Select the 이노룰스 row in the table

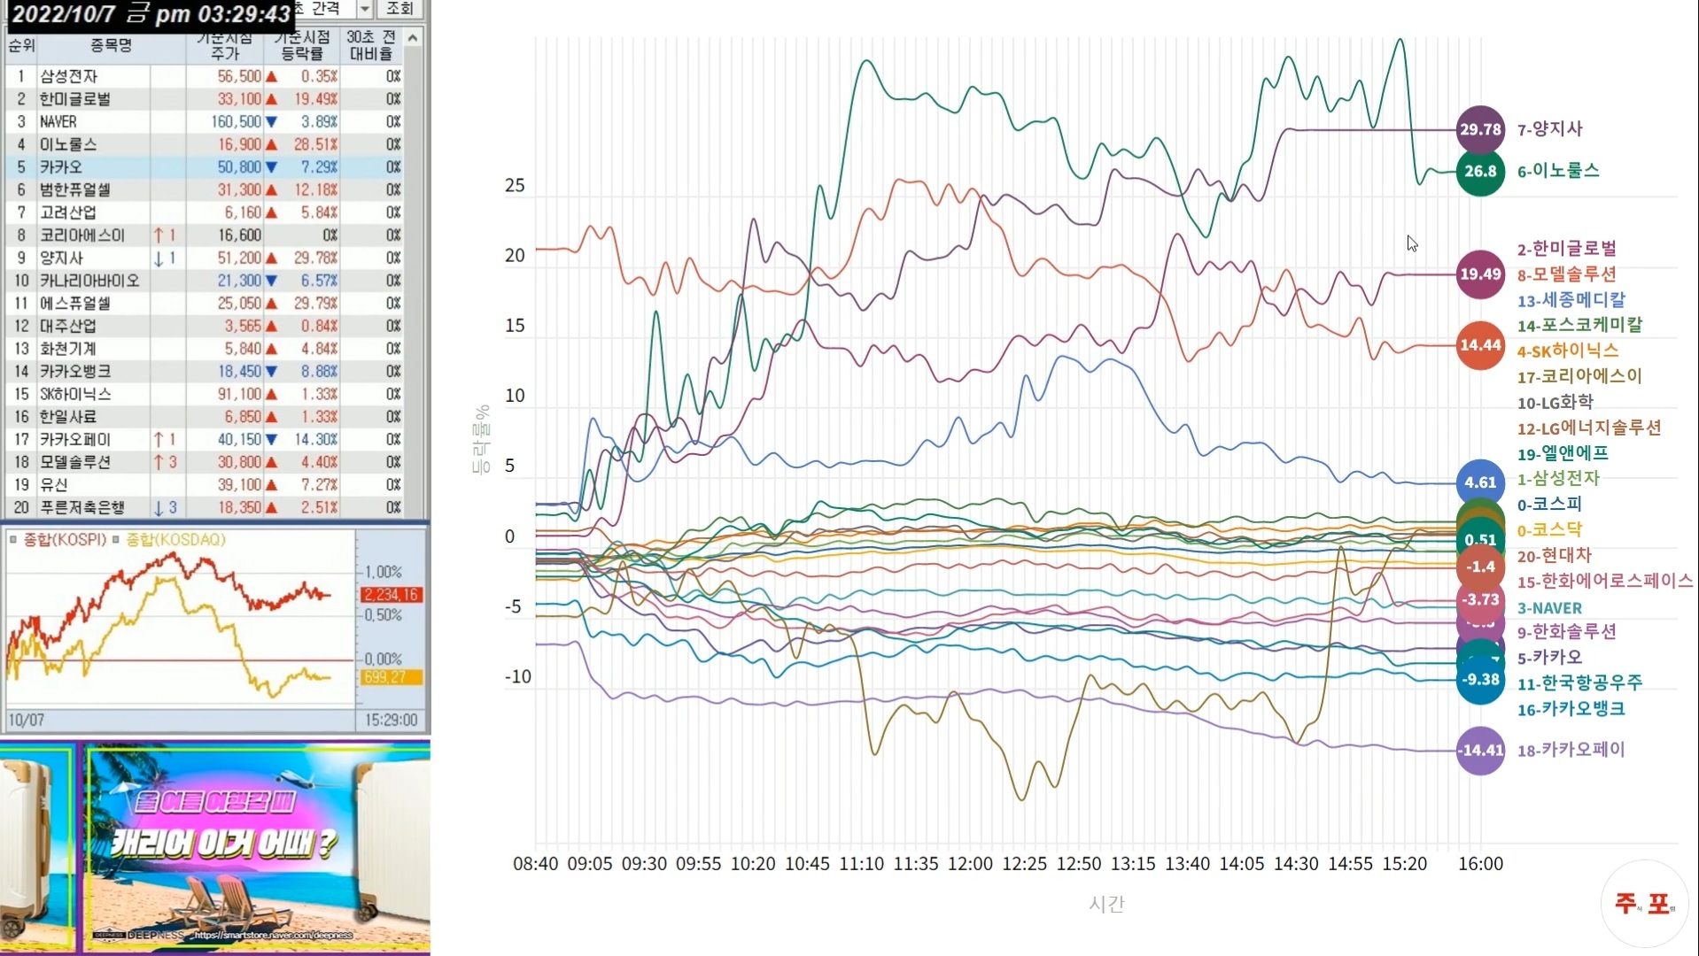click(205, 144)
